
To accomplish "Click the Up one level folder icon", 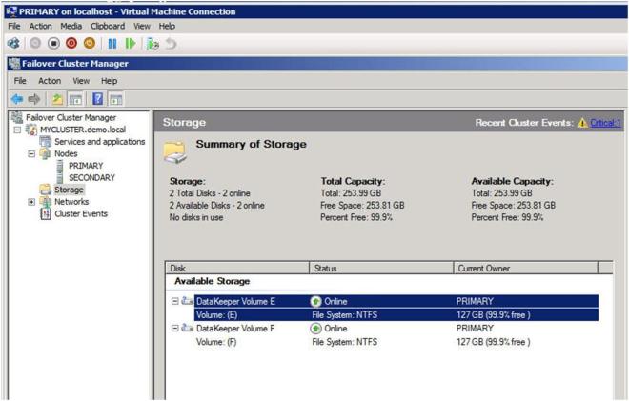I will click(x=56, y=99).
